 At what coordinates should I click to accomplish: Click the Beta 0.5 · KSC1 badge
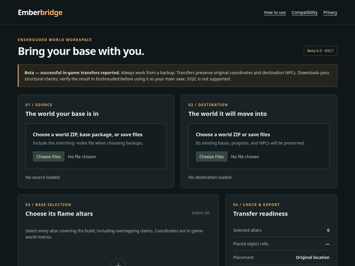[320, 51]
